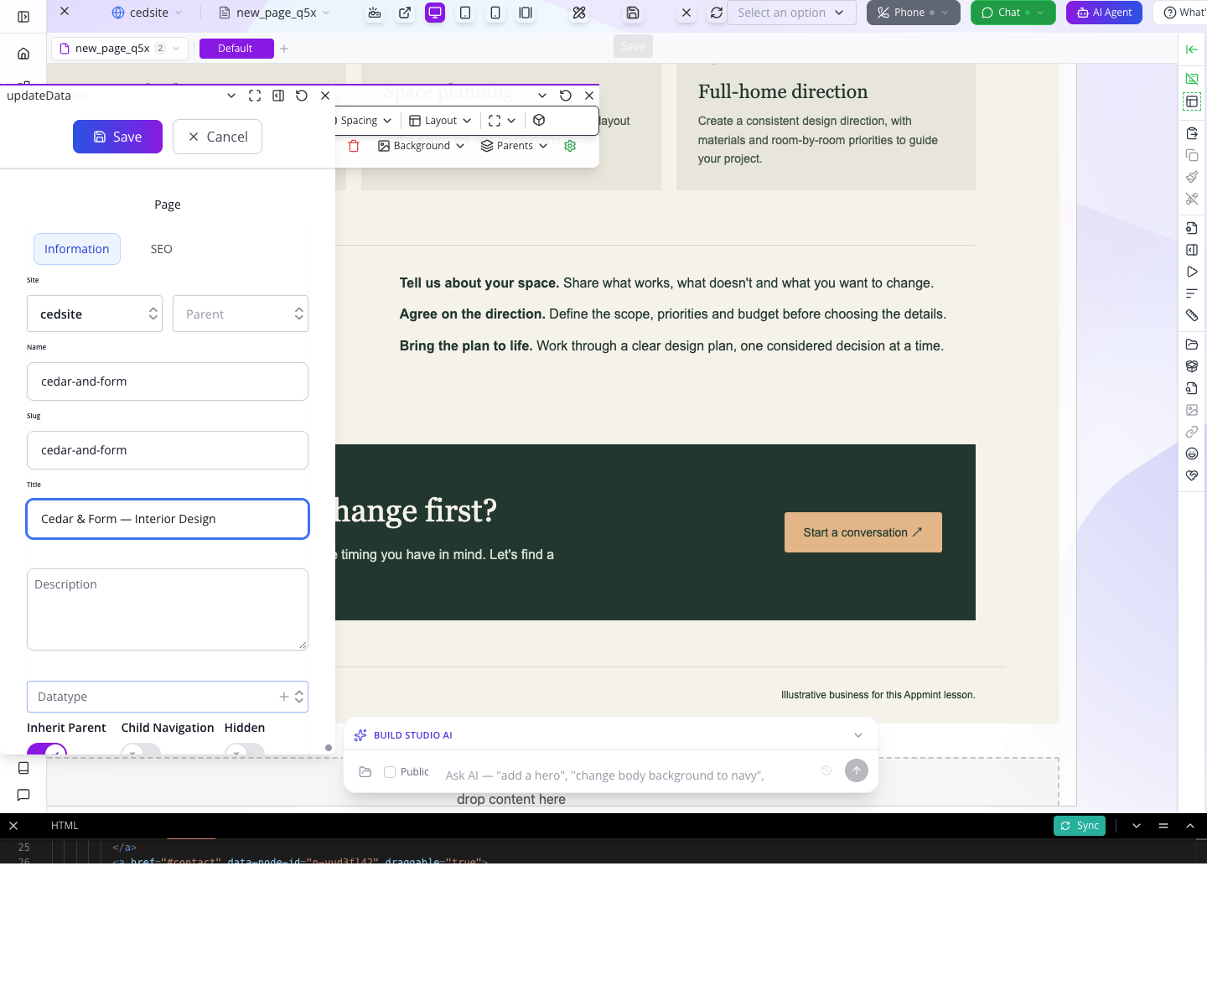Toggle the Inherit Parent switch

[x=47, y=750]
